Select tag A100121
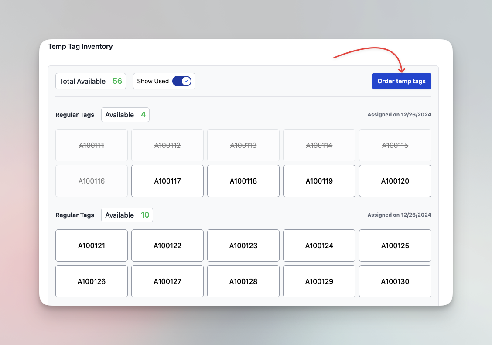Screen dimensions: 492x345 91,245
